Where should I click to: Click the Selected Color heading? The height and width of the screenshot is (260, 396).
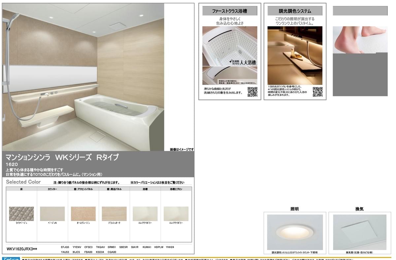(x=23, y=182)
